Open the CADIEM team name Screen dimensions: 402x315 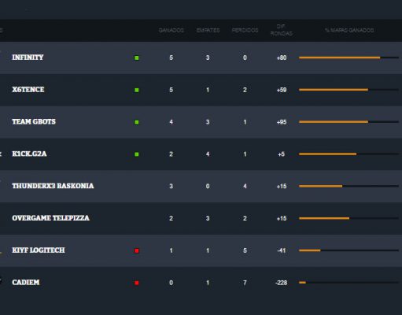(26, 282)
